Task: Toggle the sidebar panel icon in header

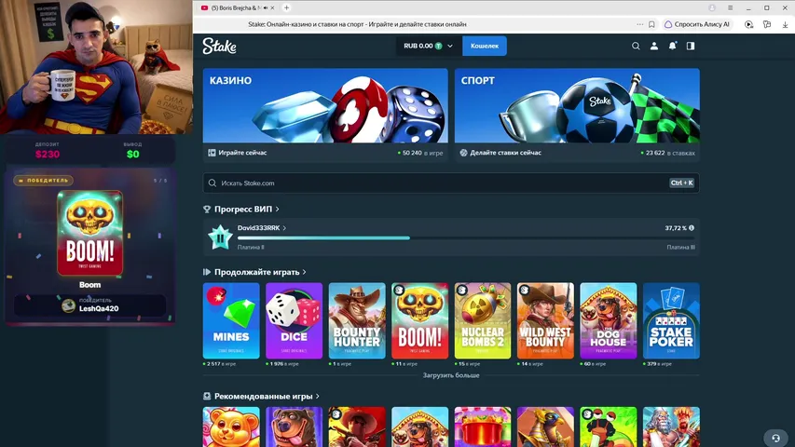Action: [691, 47]
